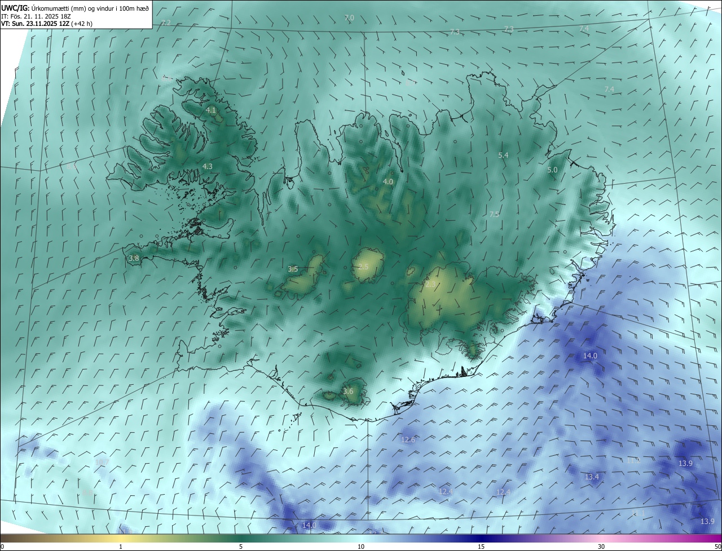The height and width of the screenshot is (551, 722).
Task: Click the 5.0 value near the northeast coast
Action: click(x=553, y=170)
